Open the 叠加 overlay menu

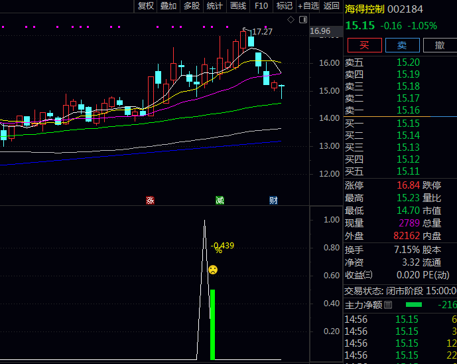[168, 6]
